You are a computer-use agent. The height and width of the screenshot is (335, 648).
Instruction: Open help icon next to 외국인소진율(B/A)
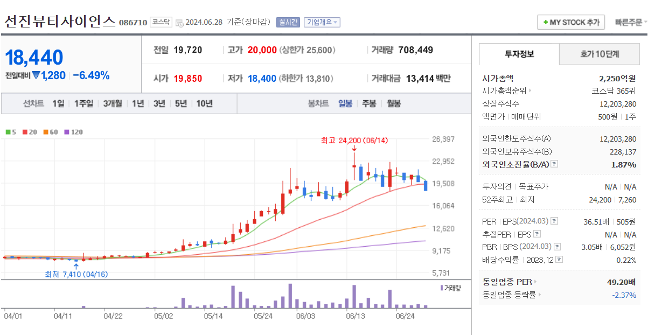[554, 164]
